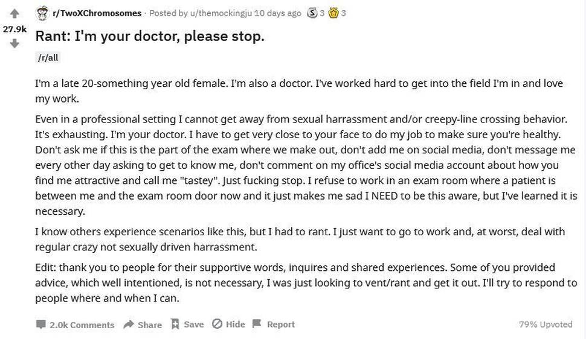Image resolution: width=586 pixels, height=339 pixels.
Task: Click the silver award icon
Action: point(312,13)
